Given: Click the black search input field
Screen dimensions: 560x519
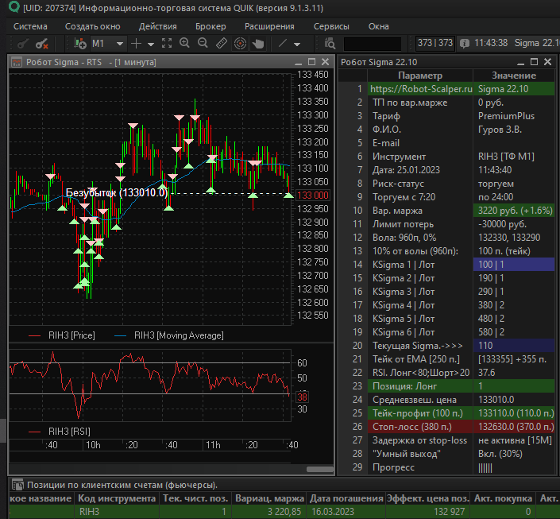Looking at the screenshot, I should point(373,44).
